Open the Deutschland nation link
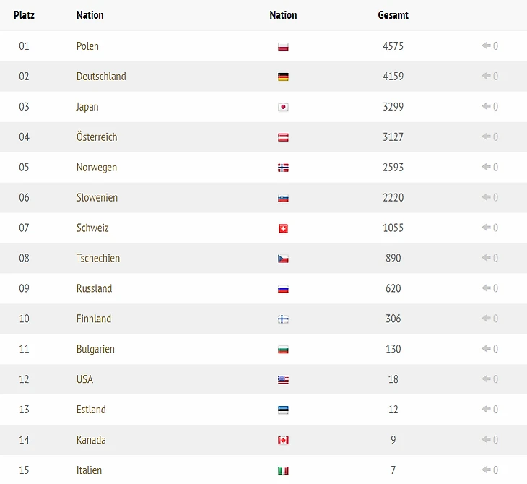This screenshot has height=484, width=527. point(101,77)
